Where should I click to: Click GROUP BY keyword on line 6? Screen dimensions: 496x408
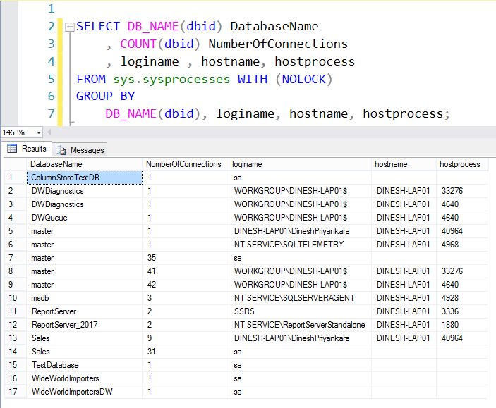coord(106,96)
